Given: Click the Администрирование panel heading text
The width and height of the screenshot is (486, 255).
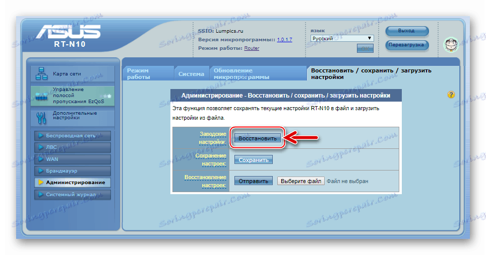Looking at the screenshot, I should [286, 96].
